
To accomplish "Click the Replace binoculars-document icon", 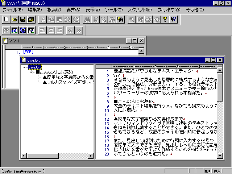I will (112, 19).
